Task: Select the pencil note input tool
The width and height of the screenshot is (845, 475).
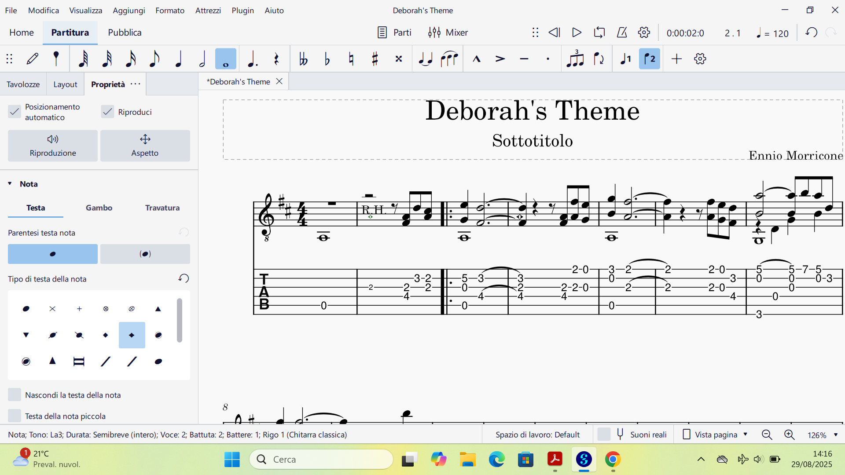Action: click(x=33, y=58)
